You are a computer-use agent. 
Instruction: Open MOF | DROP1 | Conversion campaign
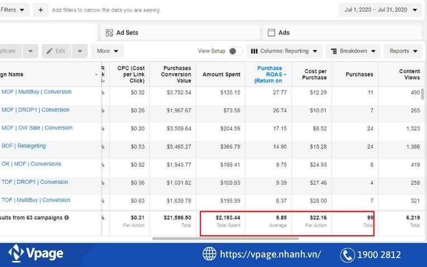pyautogui.click(x=35, y=110)
